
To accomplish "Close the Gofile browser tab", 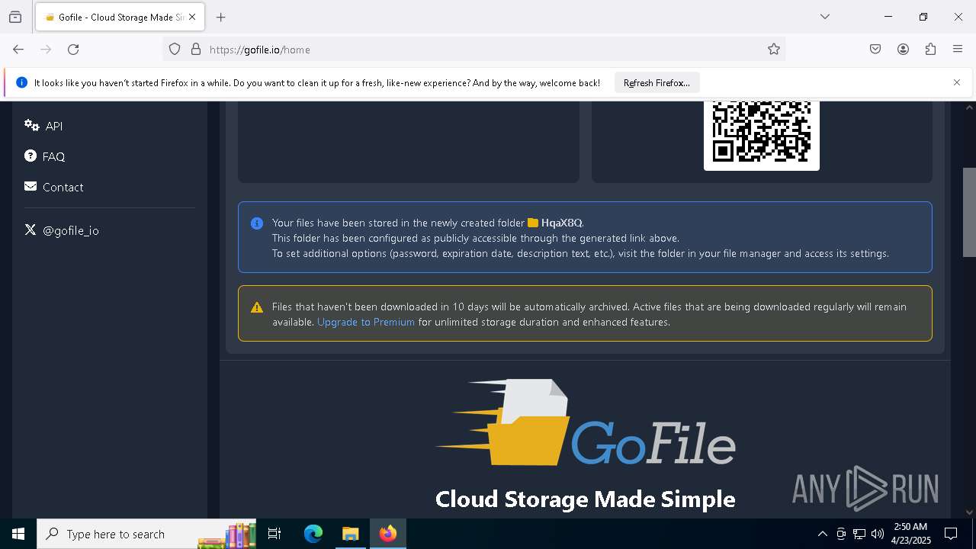I will point(193,17).
